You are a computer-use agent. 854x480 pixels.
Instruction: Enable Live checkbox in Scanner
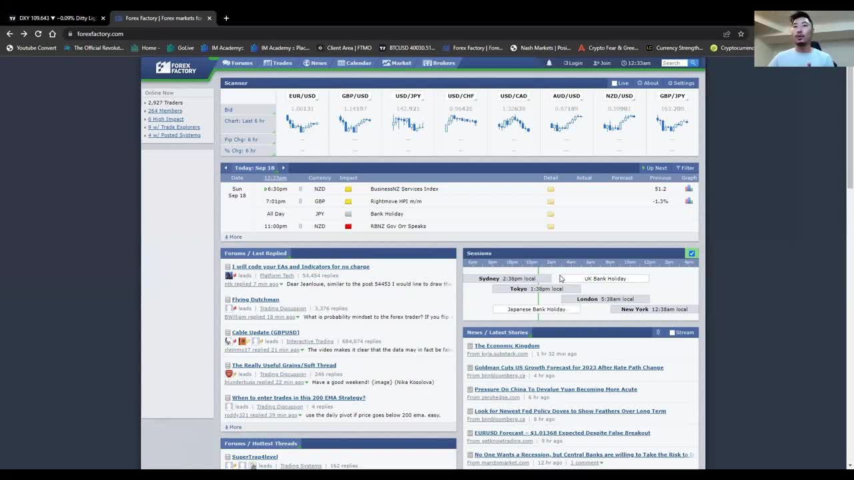click(x=614, y=83)
